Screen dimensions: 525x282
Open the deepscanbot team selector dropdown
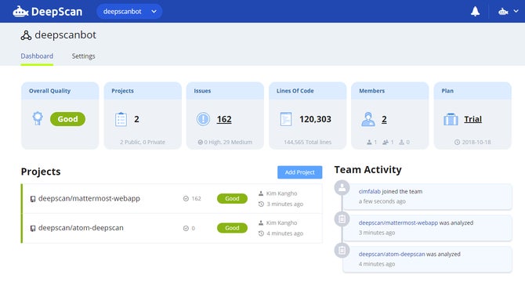click(x=129, y=12)
